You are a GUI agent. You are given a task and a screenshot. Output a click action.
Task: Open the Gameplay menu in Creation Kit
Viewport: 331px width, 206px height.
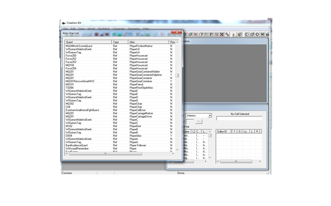[134, 29]
